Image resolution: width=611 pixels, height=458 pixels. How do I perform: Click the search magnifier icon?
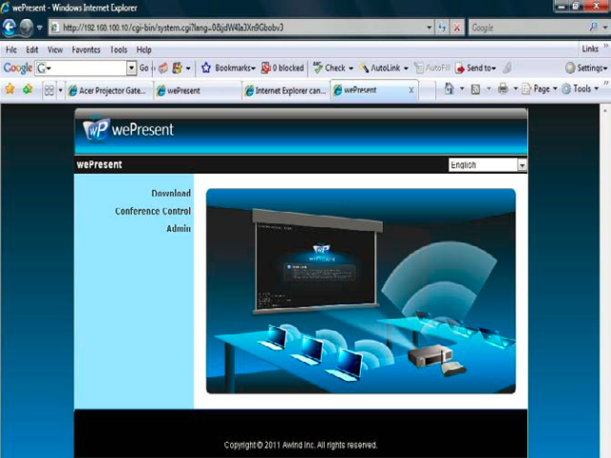[593, 28]
